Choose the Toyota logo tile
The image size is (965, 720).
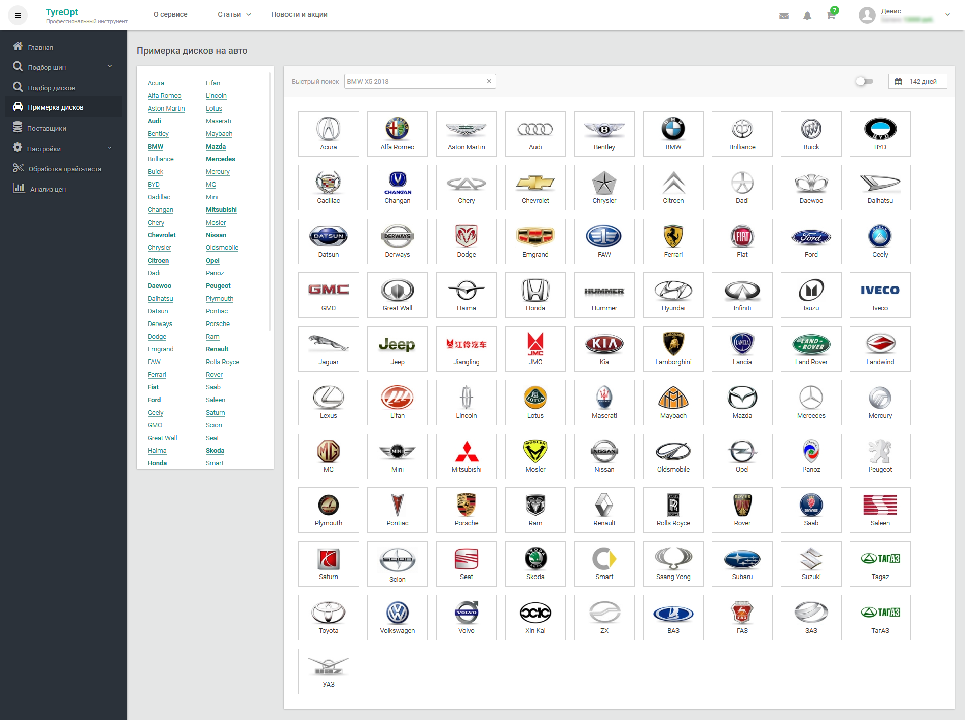coord(329,618)
